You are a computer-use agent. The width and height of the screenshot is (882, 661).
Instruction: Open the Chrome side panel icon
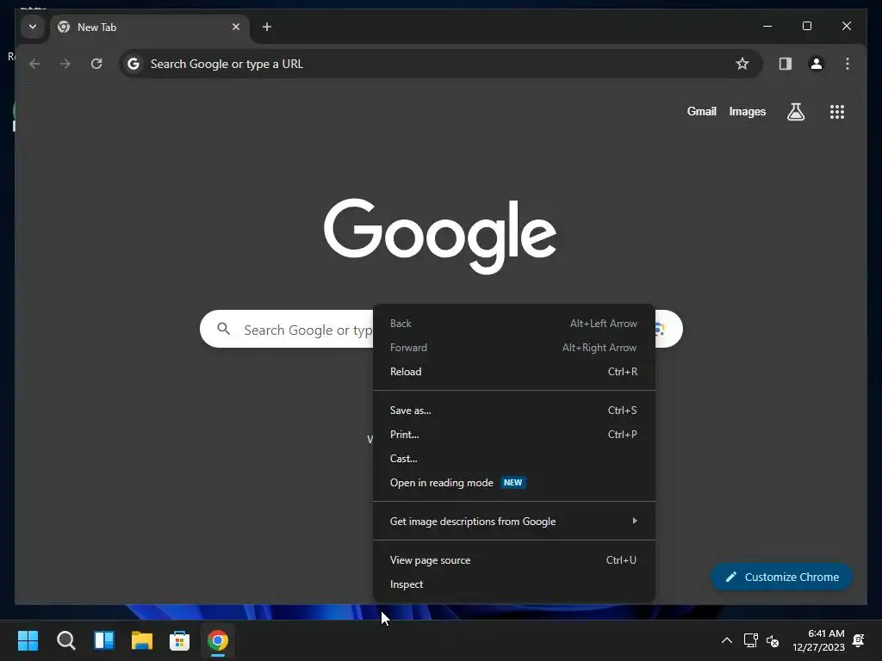(786, 64)
